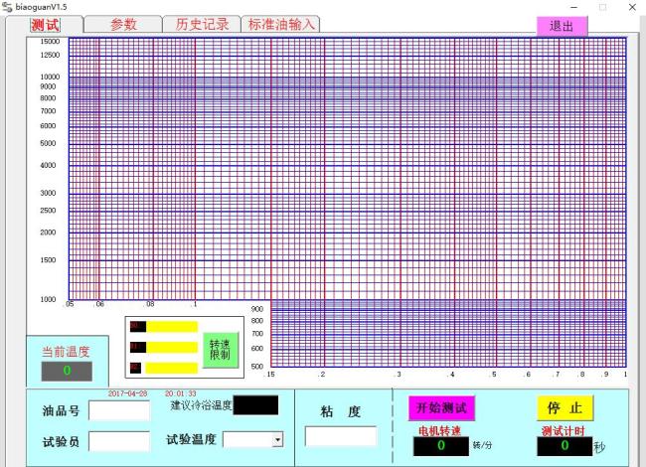Expand the 试验温度 dropdown arrow

click(278, 440)
